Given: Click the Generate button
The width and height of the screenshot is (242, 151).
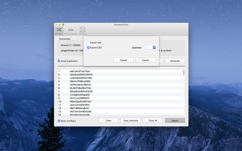Looking at the screenshot, I should pyautogui.click(x=175, y=61).
